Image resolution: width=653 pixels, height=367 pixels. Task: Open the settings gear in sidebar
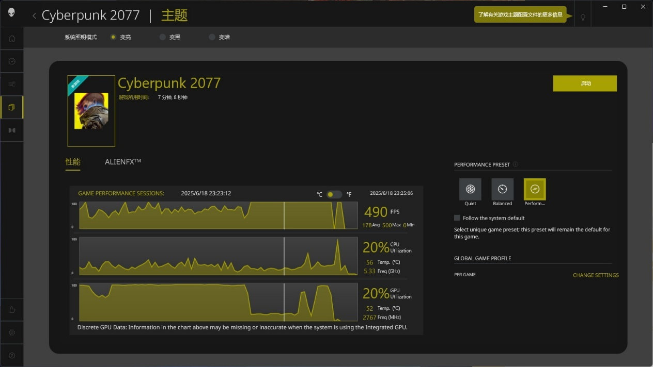[x=12, y=332]
